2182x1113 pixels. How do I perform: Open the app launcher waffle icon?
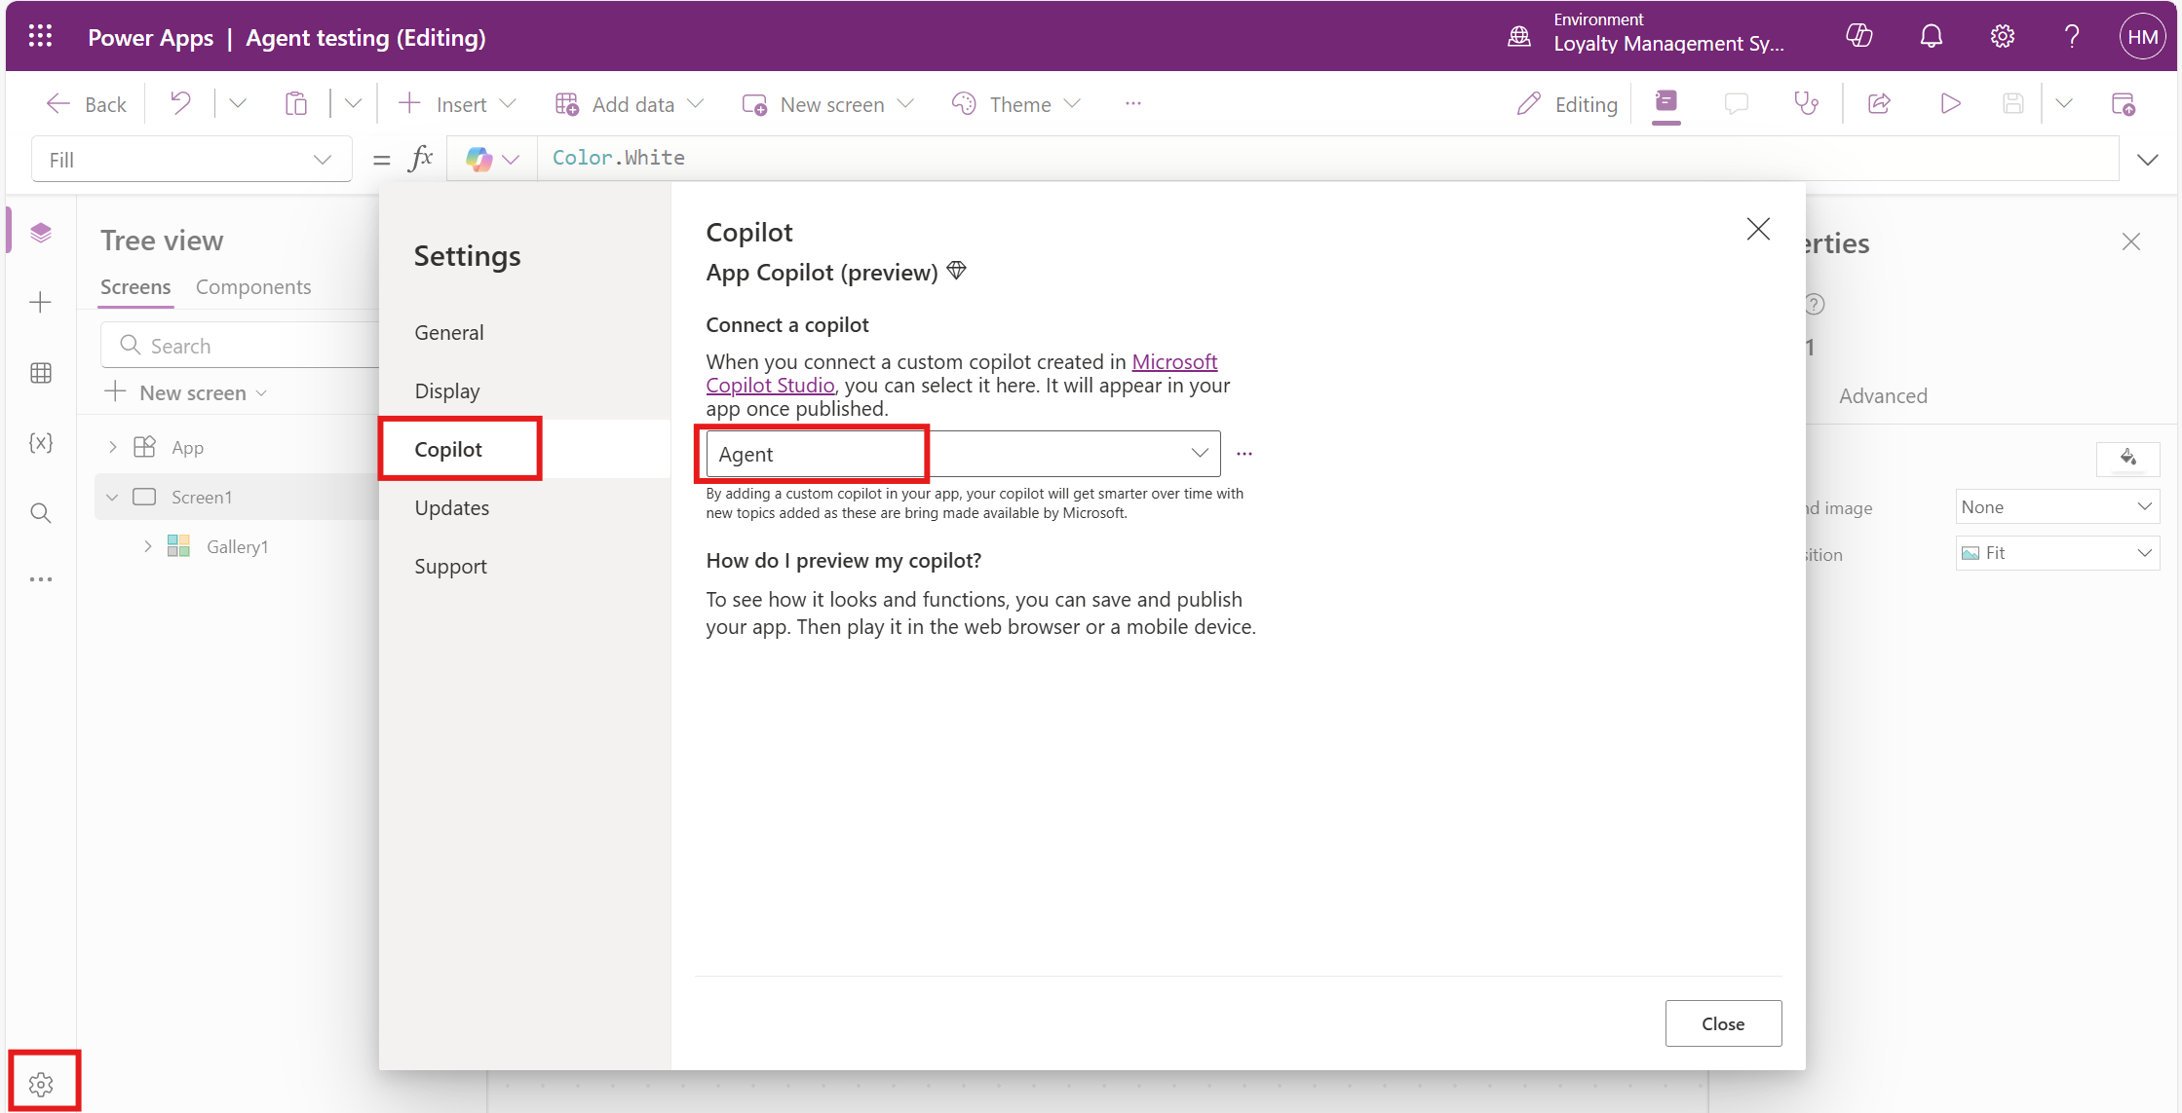pyautogui.click(x=40, y=37)
